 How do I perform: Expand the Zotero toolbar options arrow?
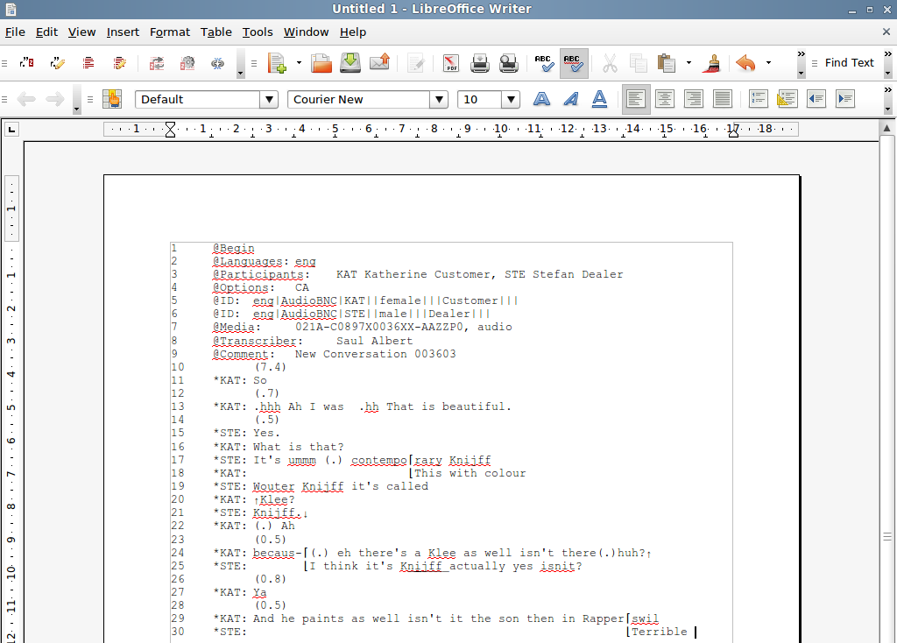click(240, 63)
